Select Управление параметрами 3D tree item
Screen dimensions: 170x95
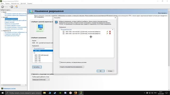12,34
